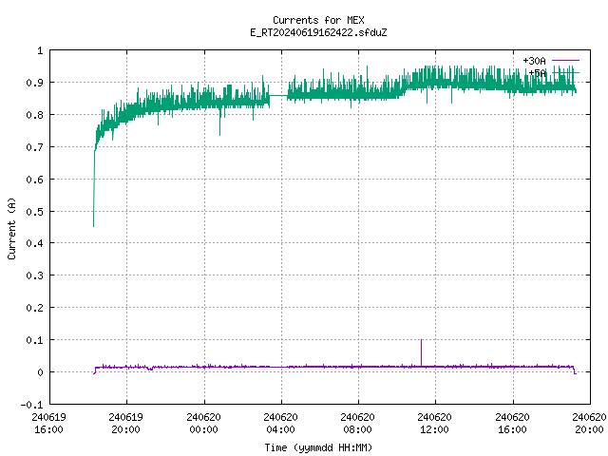Click the y-axis tick label '0.9'
This screenshot has height=456, width=608.
point(34,83)
